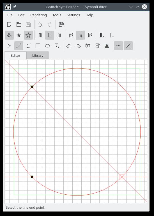Toggle the guide lines option
Viewport: 154px width, 216px height.
coord(128,46)
